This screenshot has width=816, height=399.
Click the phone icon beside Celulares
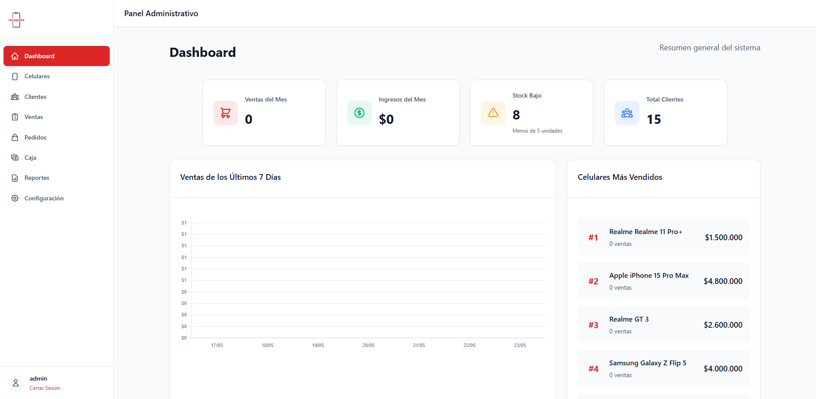click(x=15, y=77)
